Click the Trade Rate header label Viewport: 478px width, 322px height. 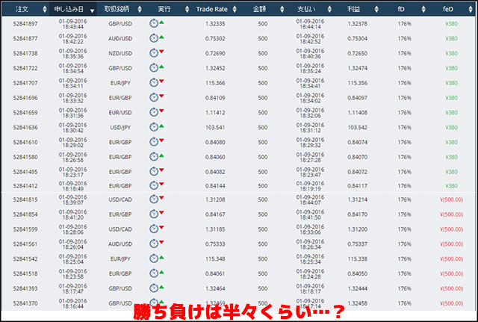(212, 9)
